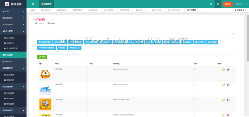Collapse the 点卡管理 sidebar section
The height and width of the screenshot is (117, 249).
point(13,31)
